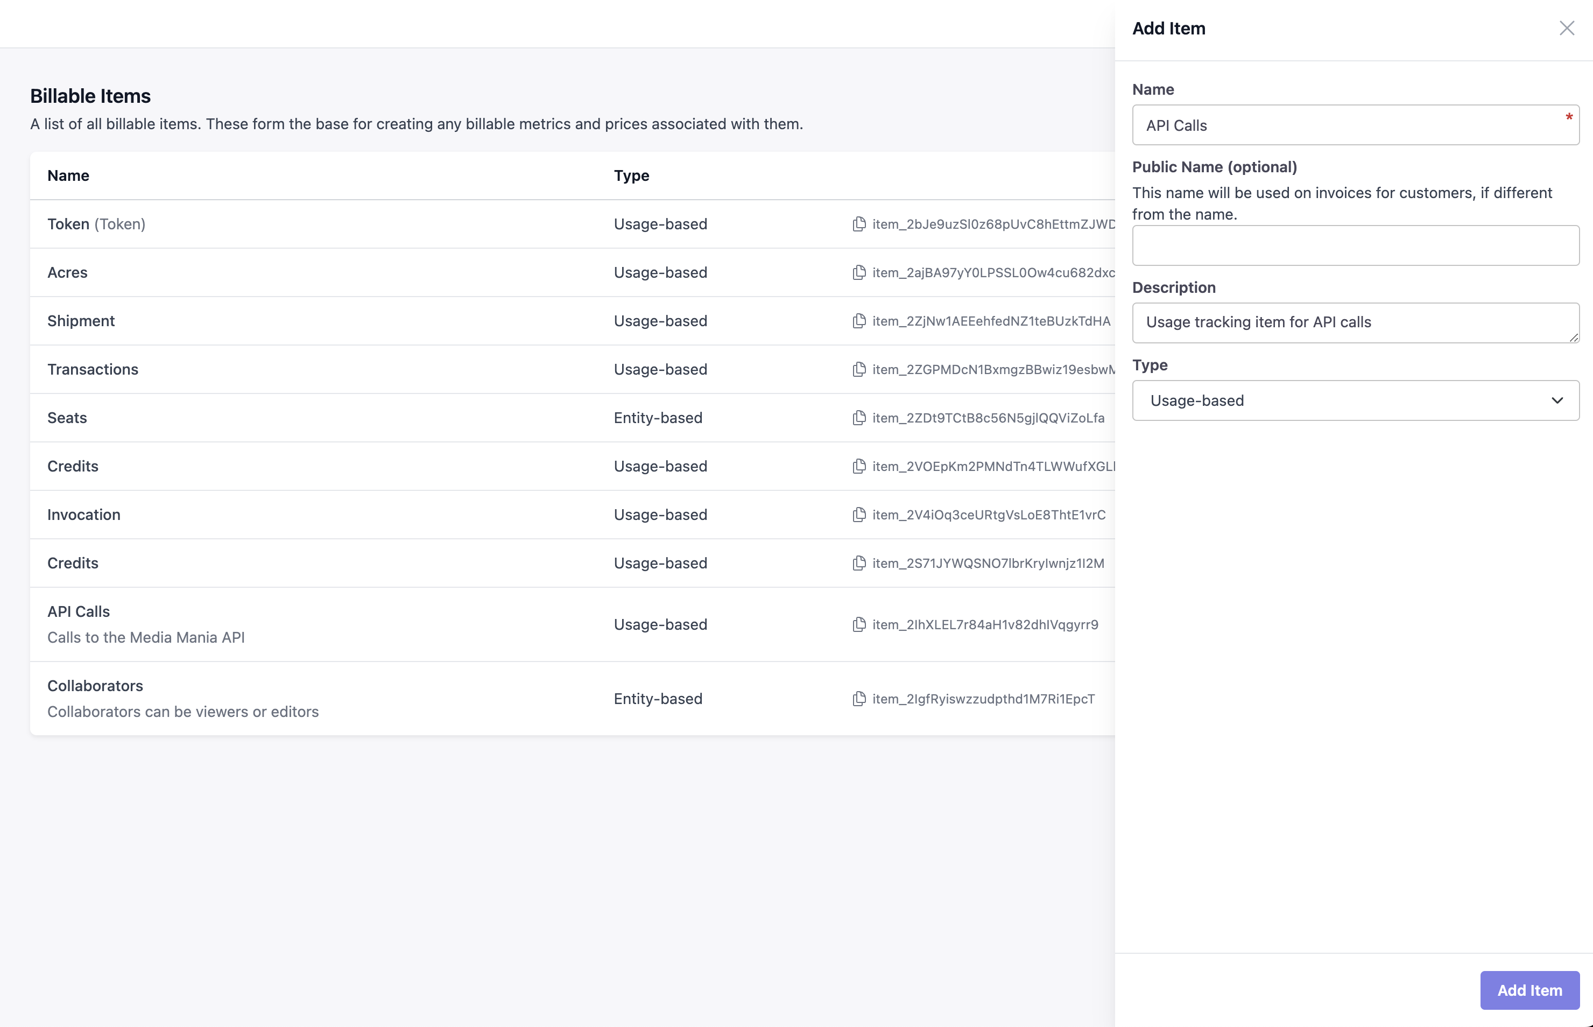
Task: Copy the Collaborators item ID
Action: tap(859, 699)
